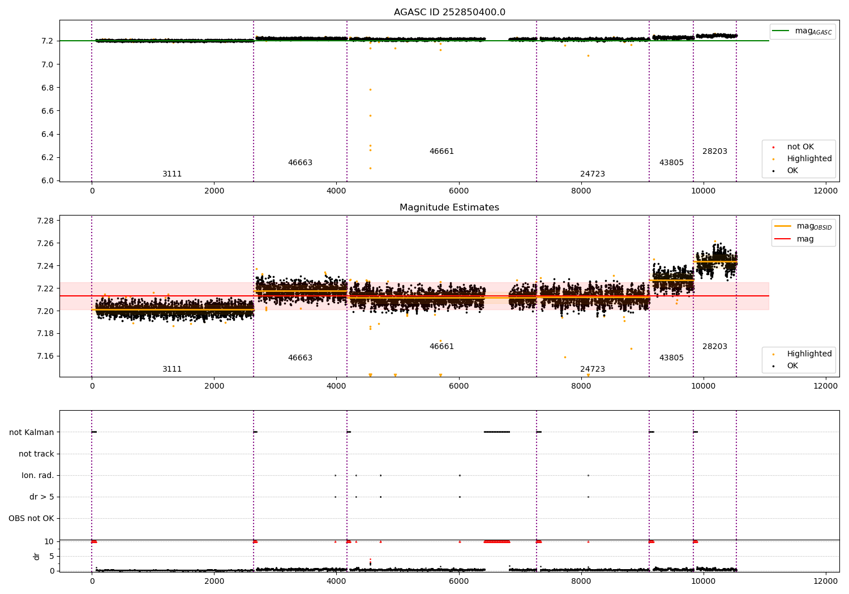Viewport: 849px width, 594px height.
Task: Click the 'Ion. rad.' axis label
Action: pos(38,475)
